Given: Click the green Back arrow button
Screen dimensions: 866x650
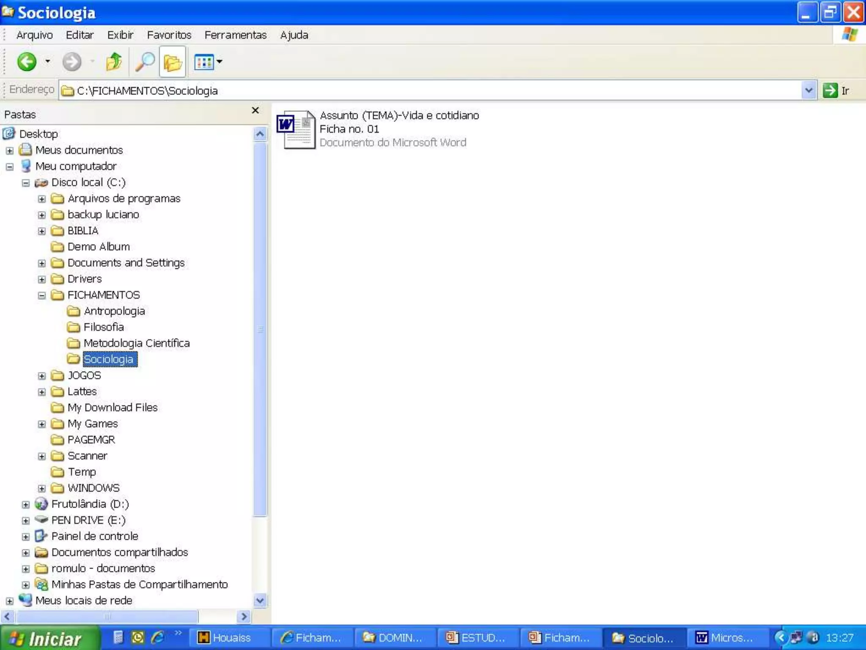Looking at the screenshot, I should 27,62.
